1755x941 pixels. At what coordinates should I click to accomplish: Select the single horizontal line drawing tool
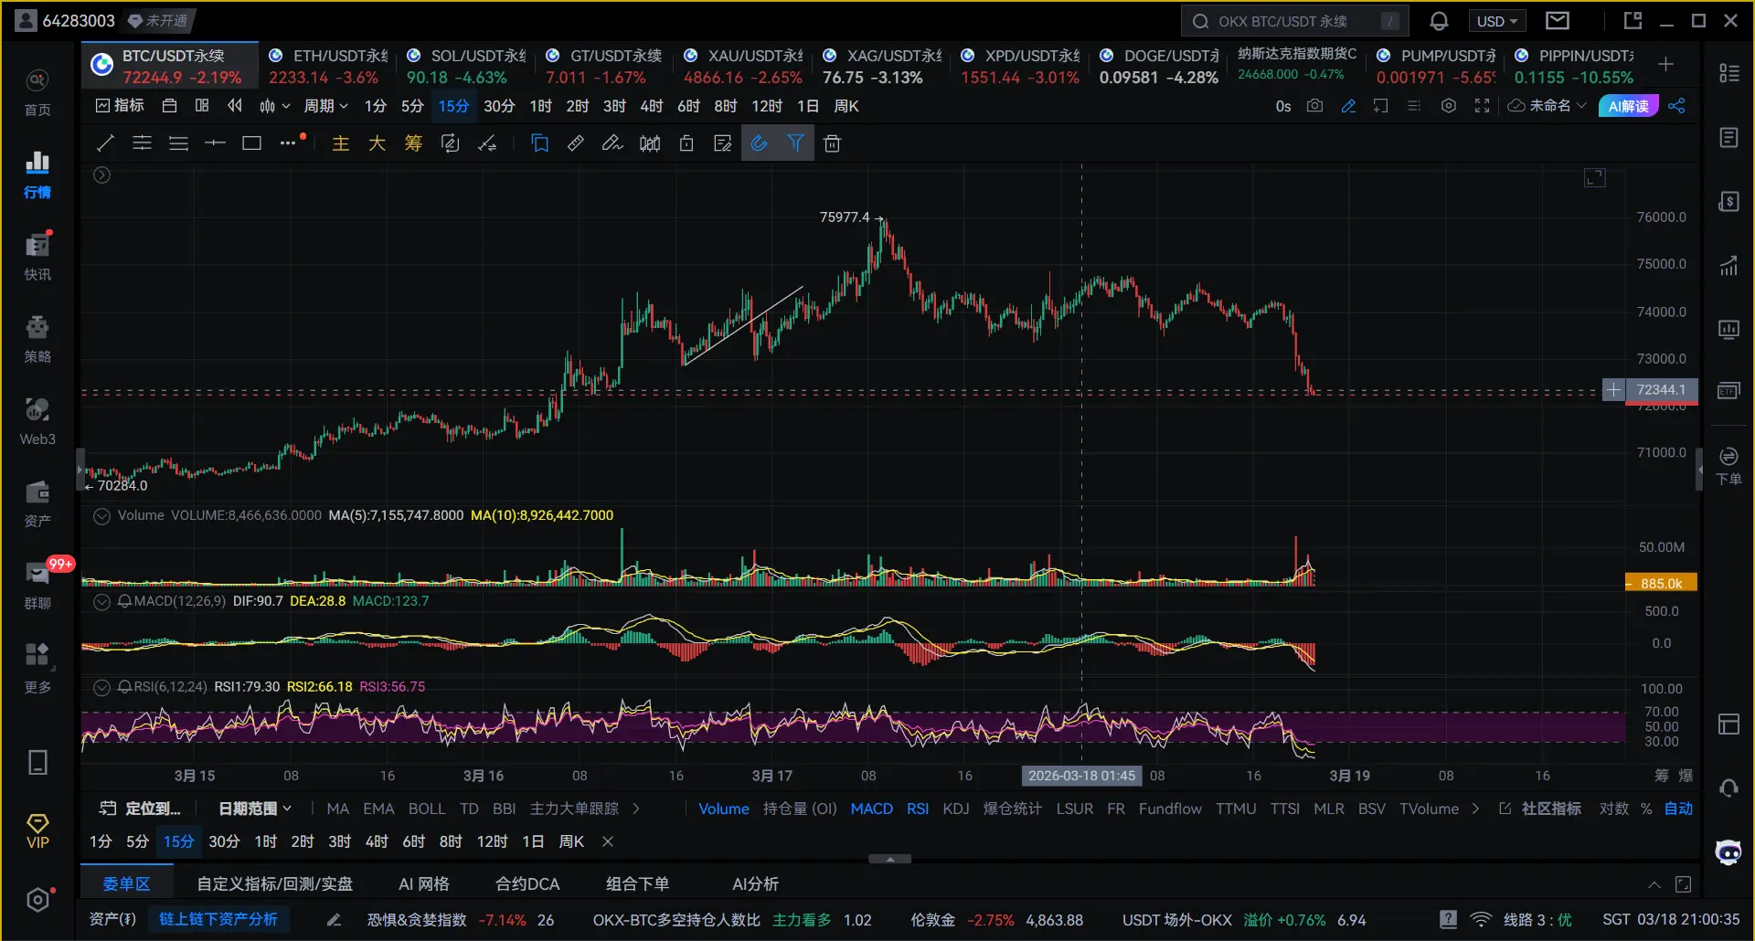[215, 143]
